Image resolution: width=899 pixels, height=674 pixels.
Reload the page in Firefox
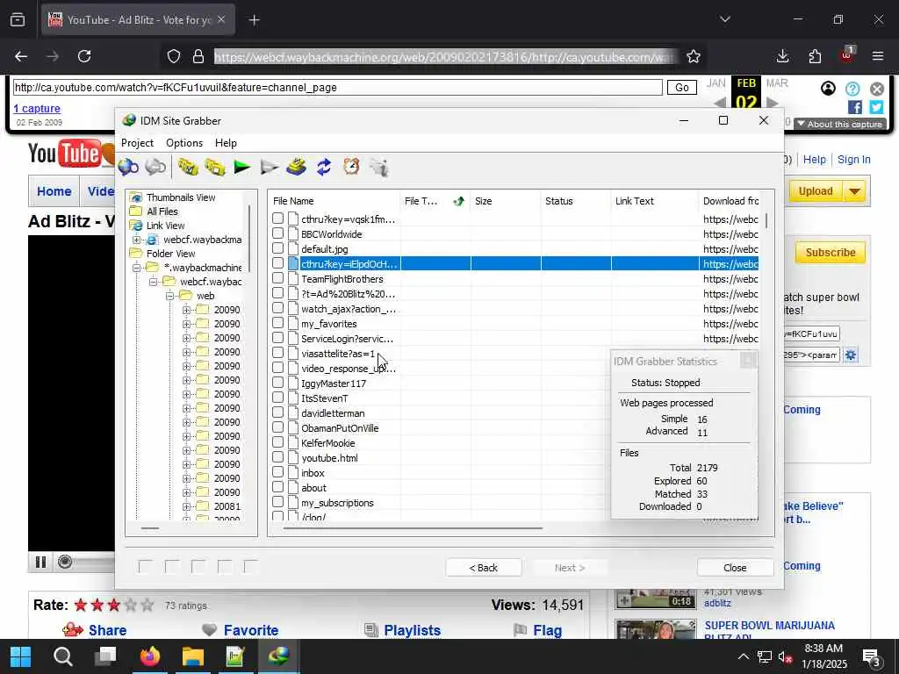click(x=84, y=56)
